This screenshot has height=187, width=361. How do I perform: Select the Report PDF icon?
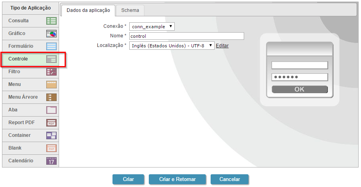[51, 123]
